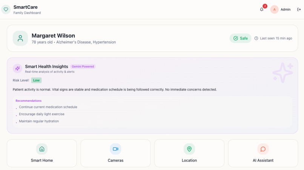Viewport: 304px width, 170px height.
Task: Click 'Maintain regular hydration' recommendation
Action: point(39,121)
